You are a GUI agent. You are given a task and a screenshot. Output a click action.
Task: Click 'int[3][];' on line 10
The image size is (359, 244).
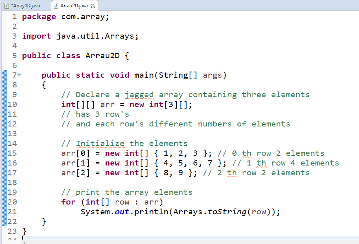click(x=171, y=105)
